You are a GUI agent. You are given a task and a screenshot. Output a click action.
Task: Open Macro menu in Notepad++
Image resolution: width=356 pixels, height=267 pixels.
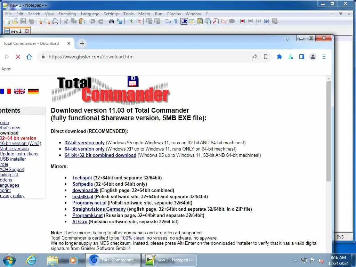click(x=144, y=14)
